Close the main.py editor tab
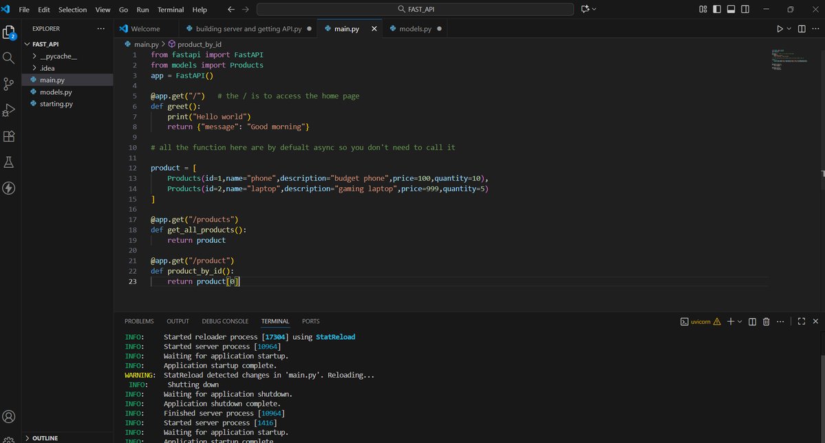This screenshot has width=825, height=443. coord(374,29)
